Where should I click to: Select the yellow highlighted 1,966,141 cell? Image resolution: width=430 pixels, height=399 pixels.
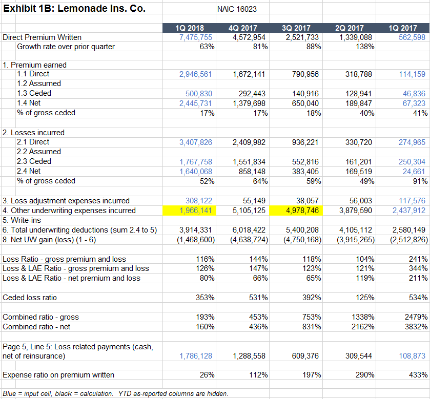[189, 210]
